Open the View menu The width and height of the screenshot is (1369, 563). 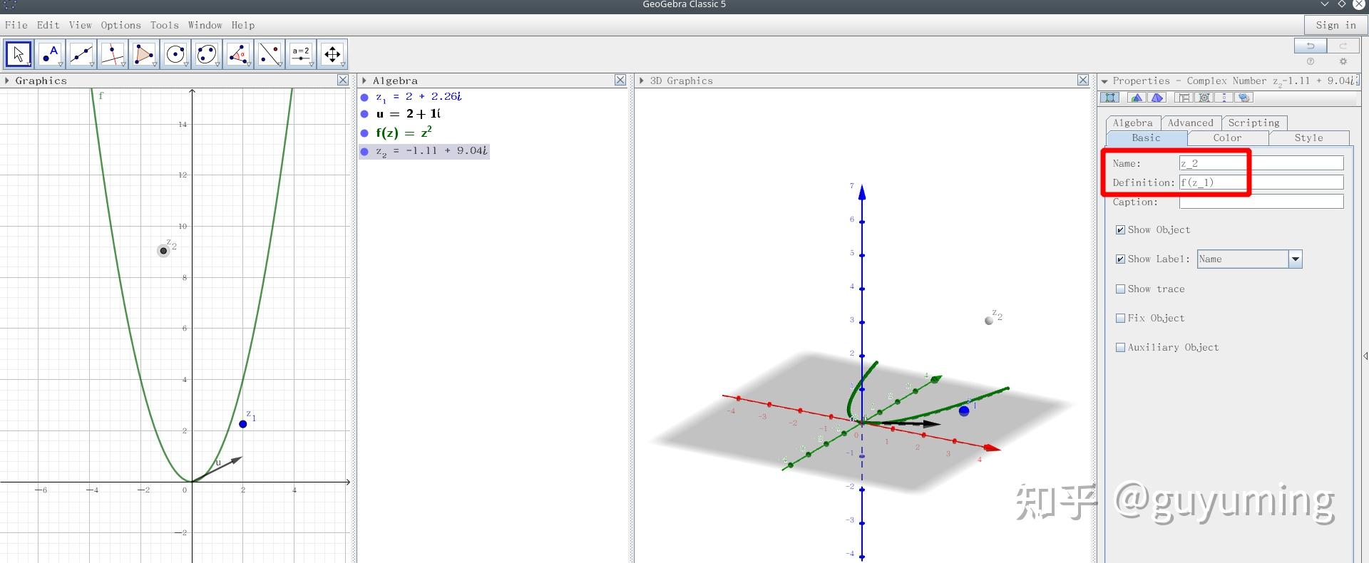coord(81,25)
